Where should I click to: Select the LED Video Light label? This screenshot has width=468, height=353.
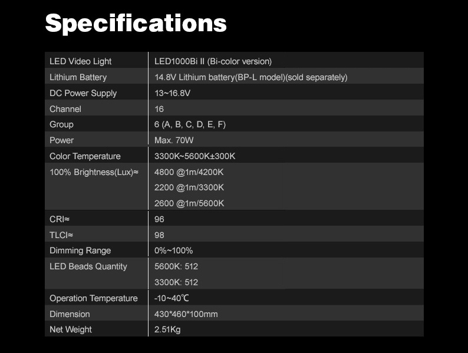coord(80,61)
